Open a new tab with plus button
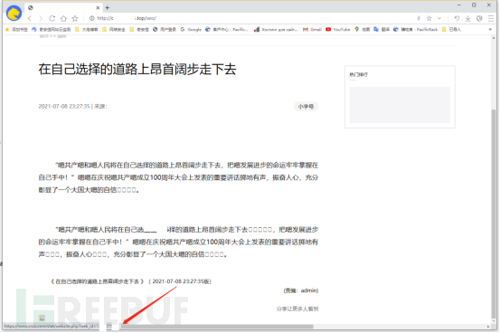 coord(108,7)
